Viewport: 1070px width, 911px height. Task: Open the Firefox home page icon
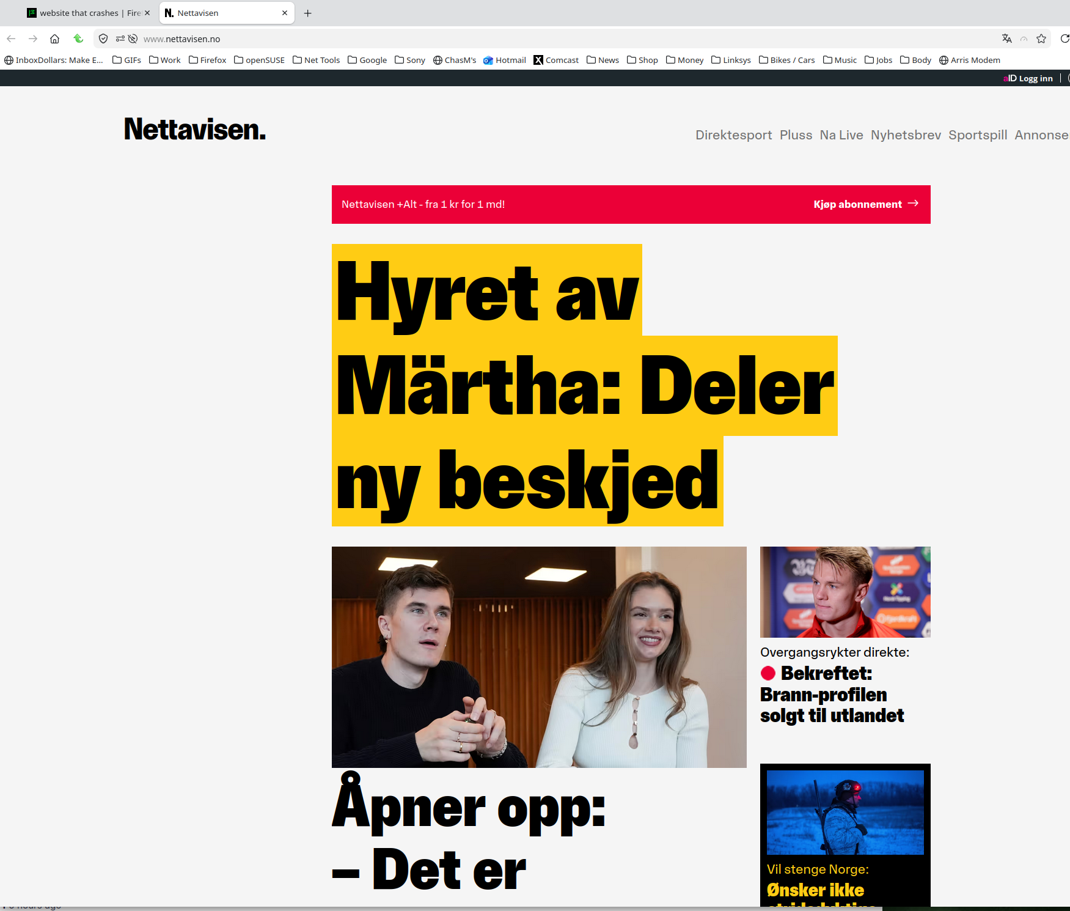pos(55,39)
